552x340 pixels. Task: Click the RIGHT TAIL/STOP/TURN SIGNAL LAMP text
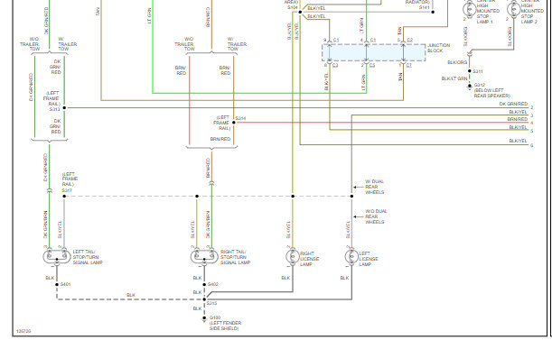[x=235, y=257]
